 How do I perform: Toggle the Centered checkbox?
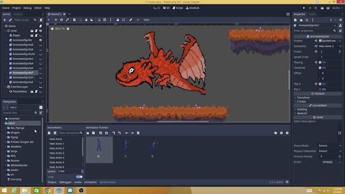click(x=320, y=68)
